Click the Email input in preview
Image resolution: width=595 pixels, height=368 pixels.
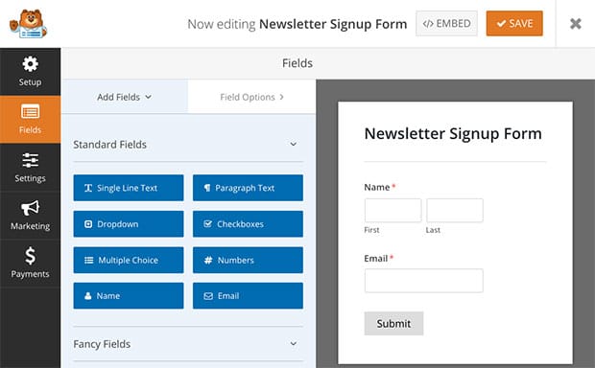pyautogui.click(x=423, y=281)
